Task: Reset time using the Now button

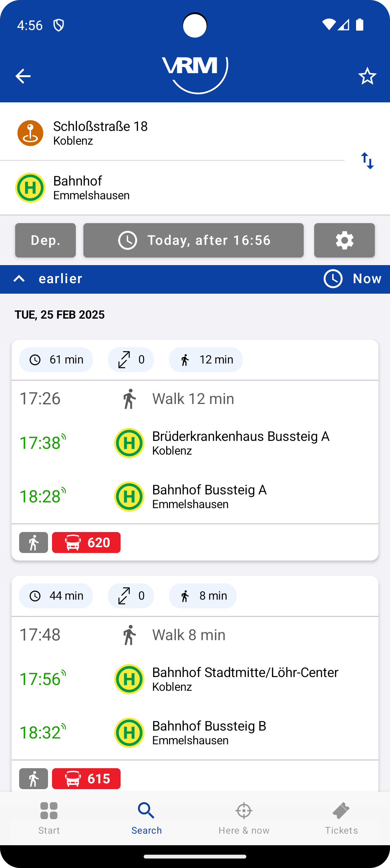Action: [x=352, y=278]
